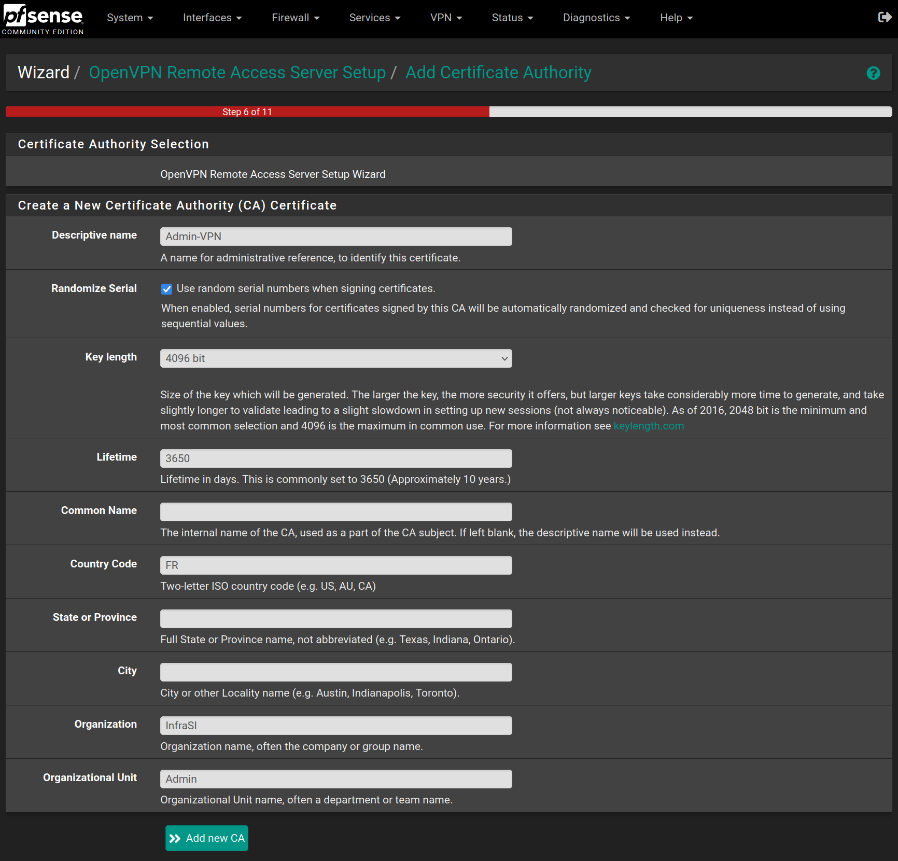Open the Diagnostics menu
Image resolution: width=898 pixels, height=861 pixels.
(596, 18)
